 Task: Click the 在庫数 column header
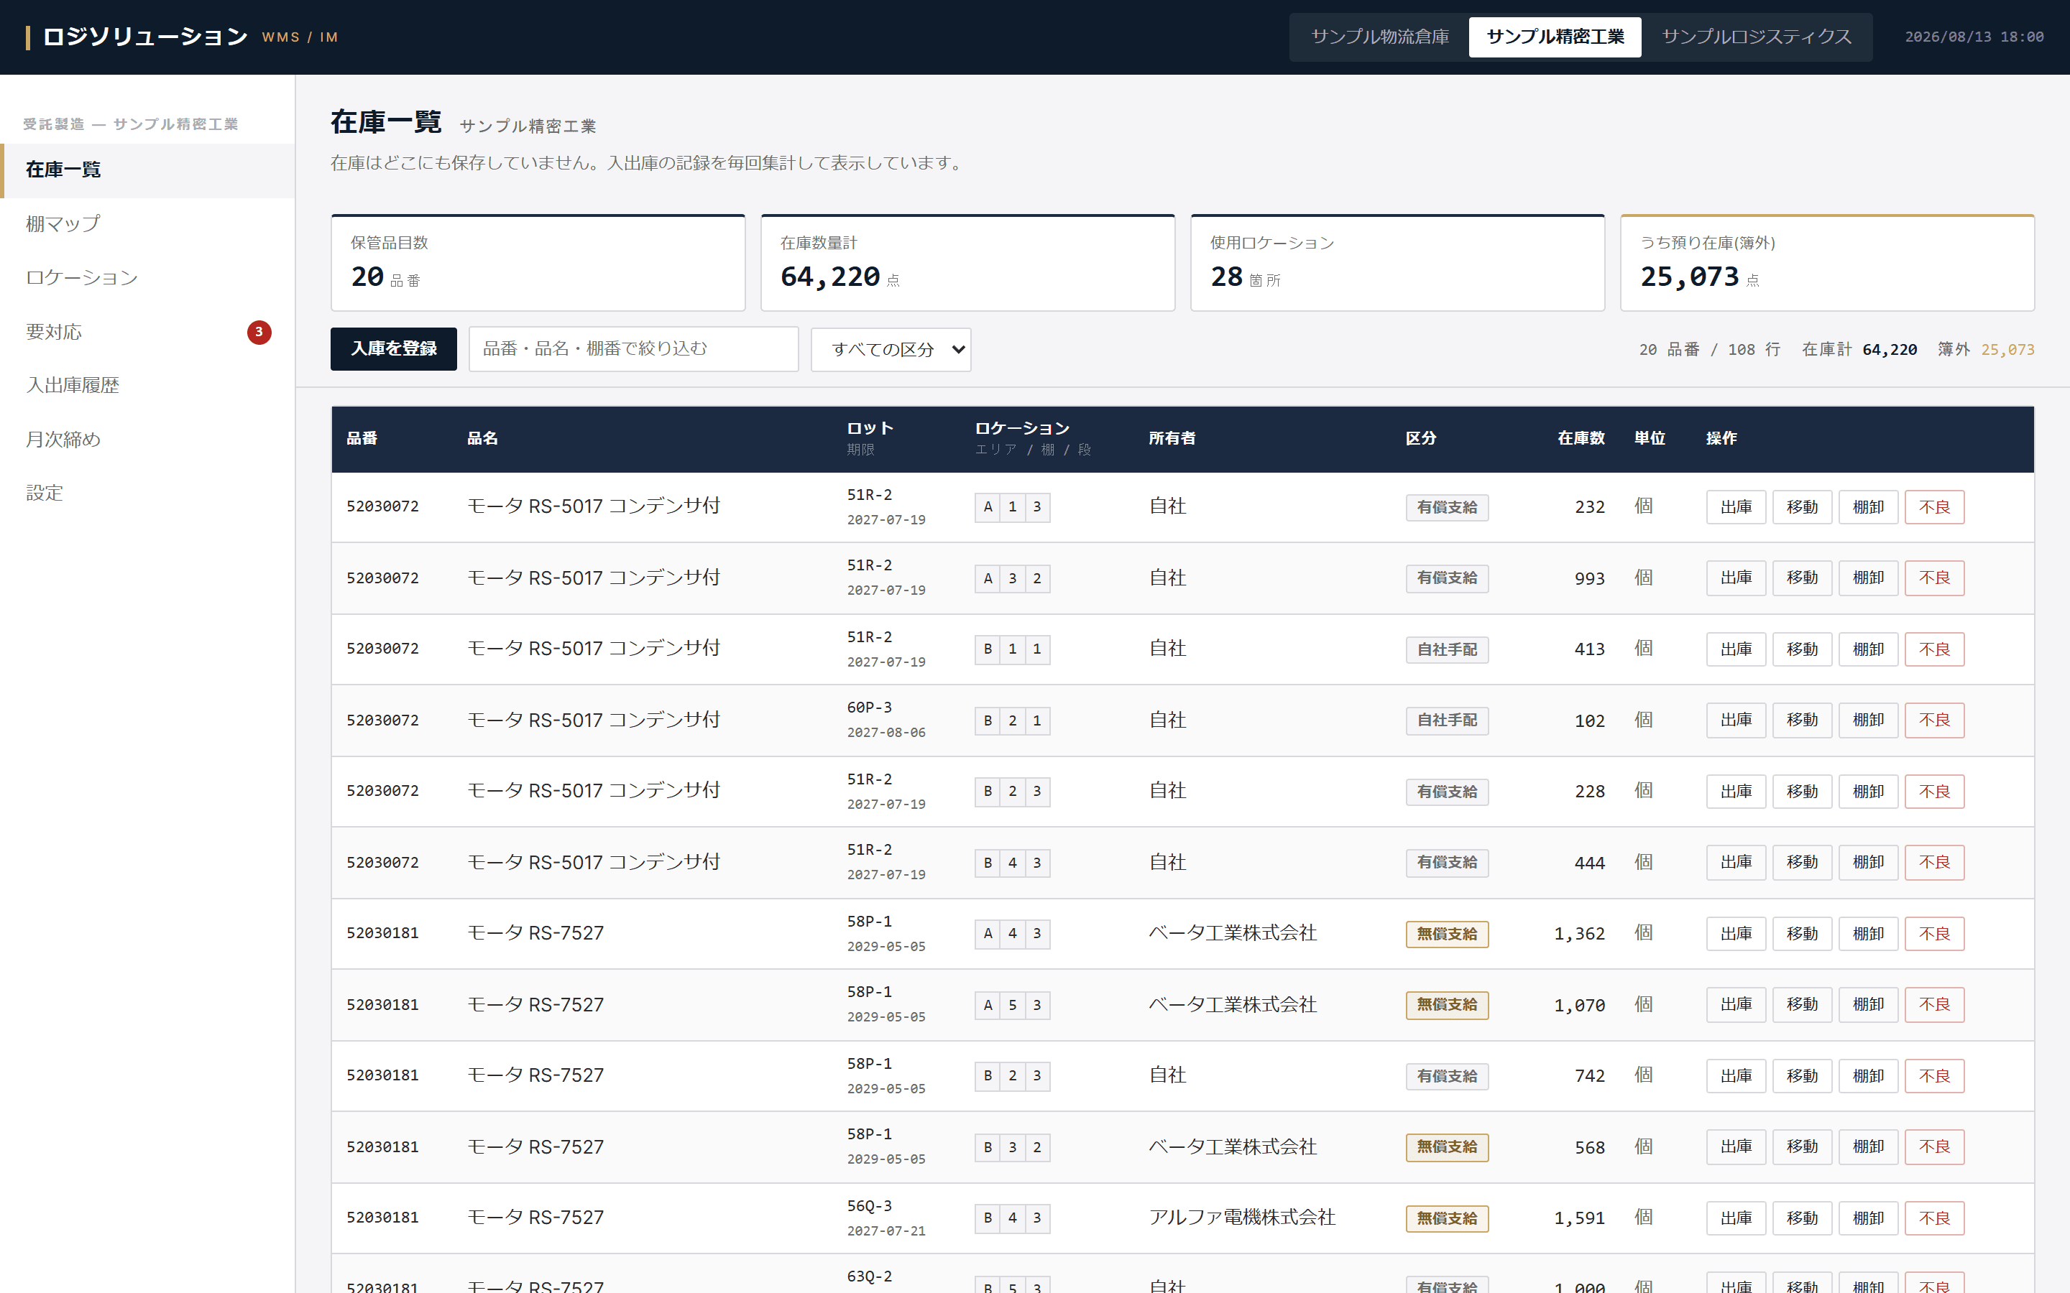(1581, 439)
